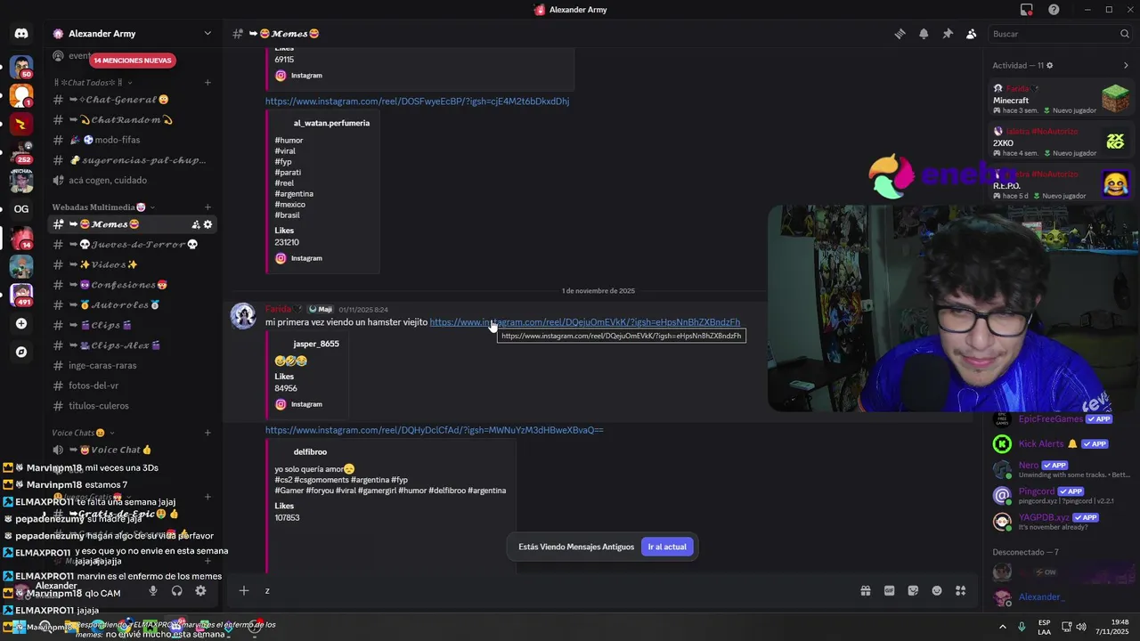Image resolution: width=1140 pixels, height=641 pixels.
Task: Toggle microphone mute in user panel
Action: point(153,590)
